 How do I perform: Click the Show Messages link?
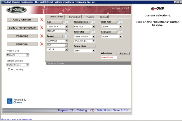8,119
